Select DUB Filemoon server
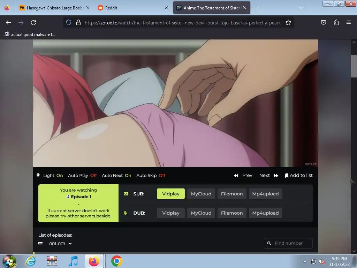357x268 pixels. point(232,213)
